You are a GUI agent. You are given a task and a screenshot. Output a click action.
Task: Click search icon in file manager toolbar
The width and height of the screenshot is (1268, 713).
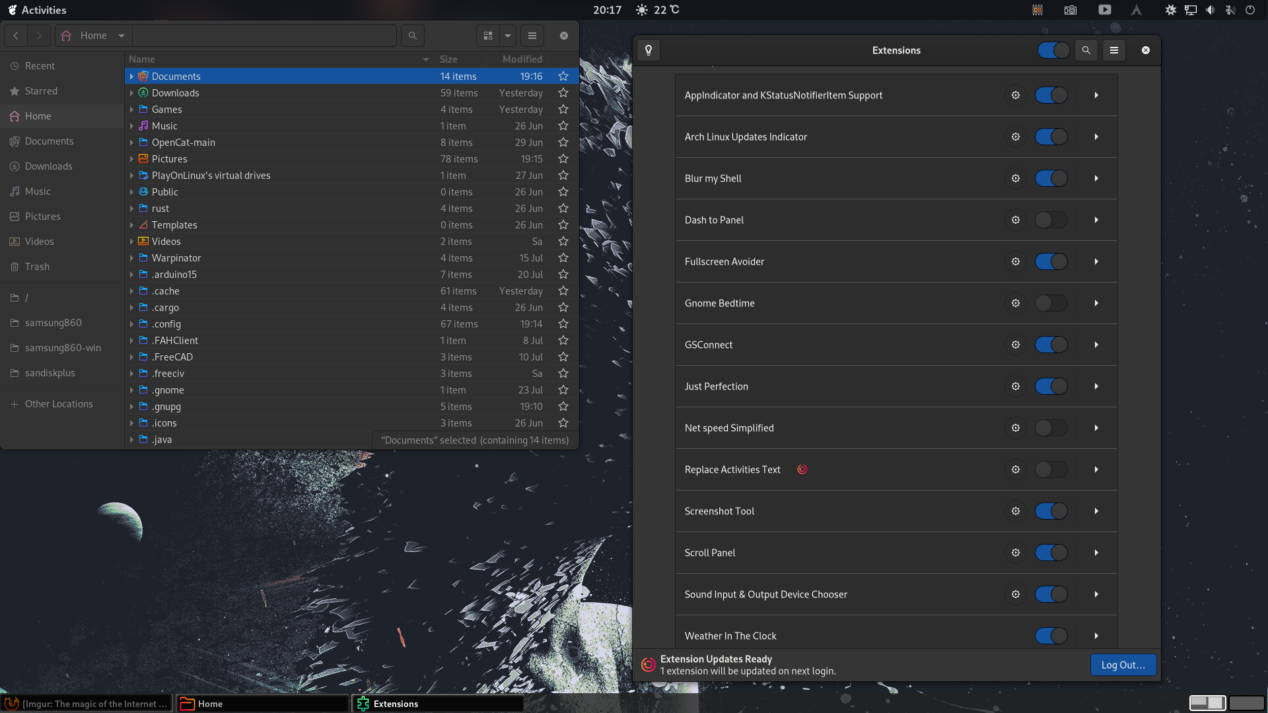413,36
